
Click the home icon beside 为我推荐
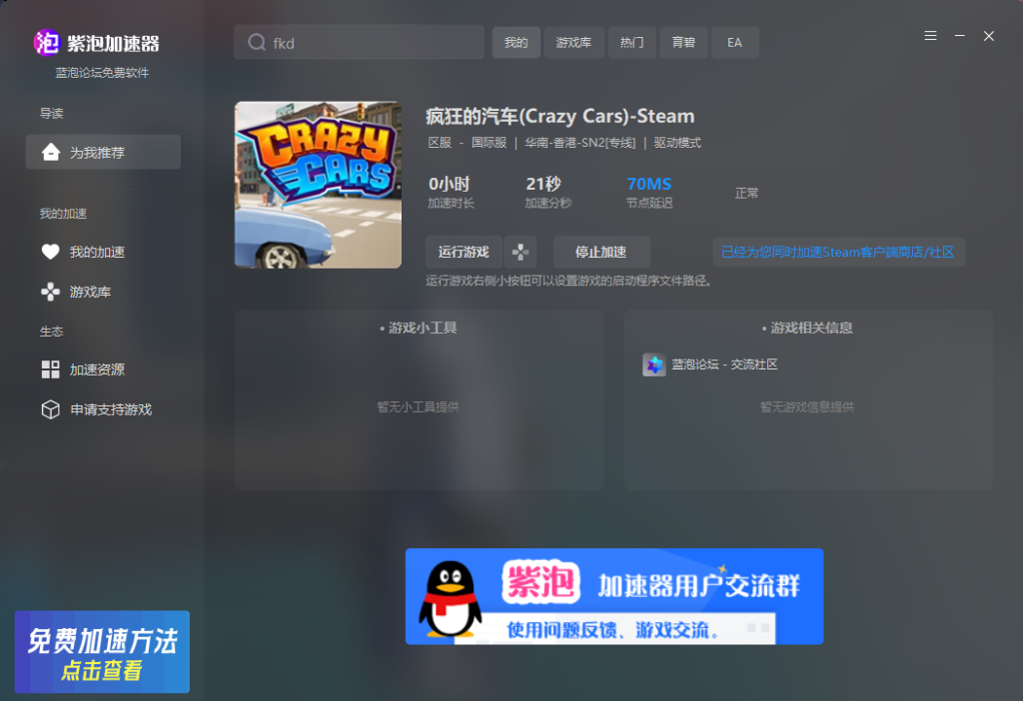[x=50, y=152]
